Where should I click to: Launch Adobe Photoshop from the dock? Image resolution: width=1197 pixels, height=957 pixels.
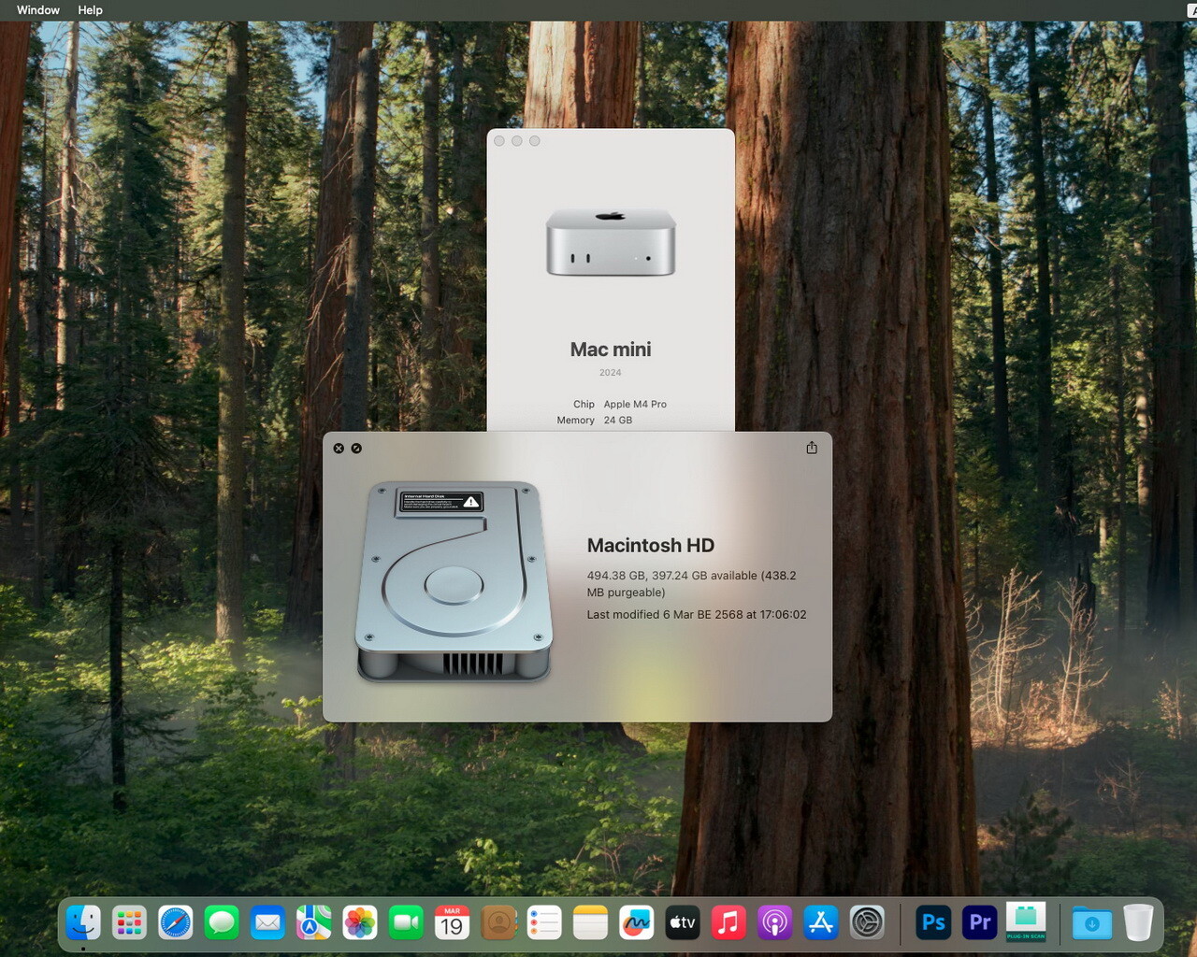(x=933, y=923)
